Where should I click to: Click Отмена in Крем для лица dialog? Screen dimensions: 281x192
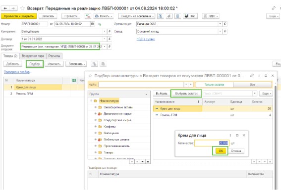coord(236,151)
